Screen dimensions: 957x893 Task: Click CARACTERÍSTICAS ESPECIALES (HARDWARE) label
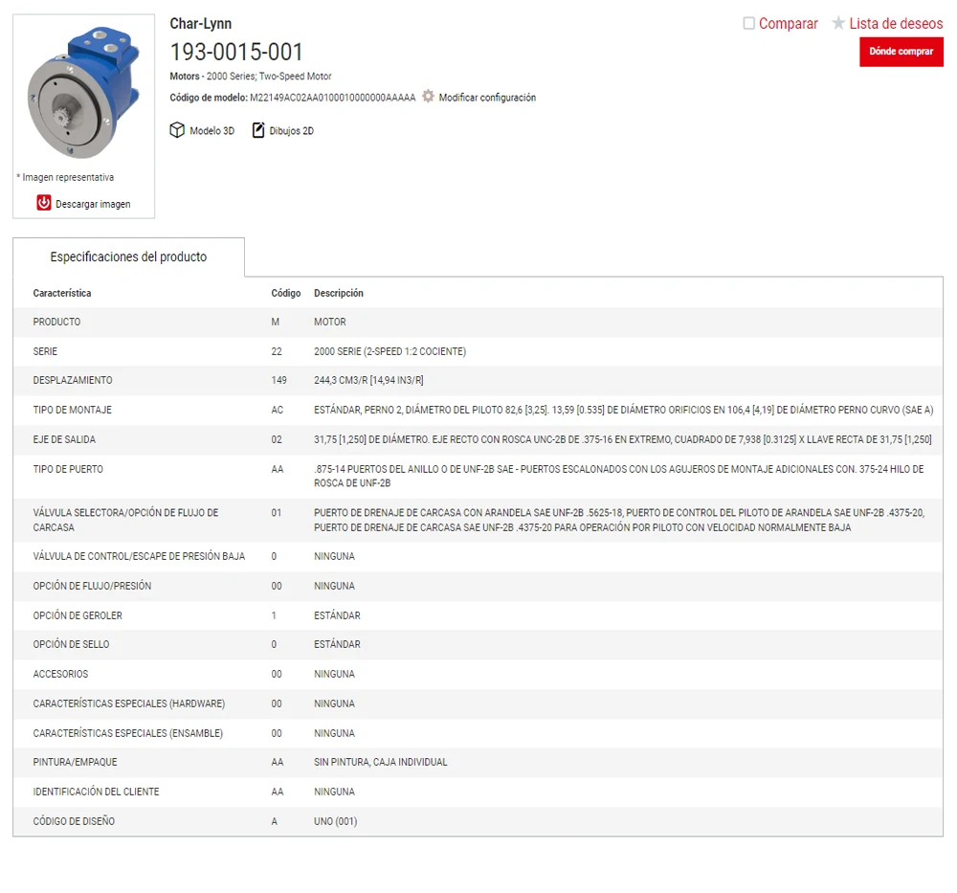click(129, 703)
